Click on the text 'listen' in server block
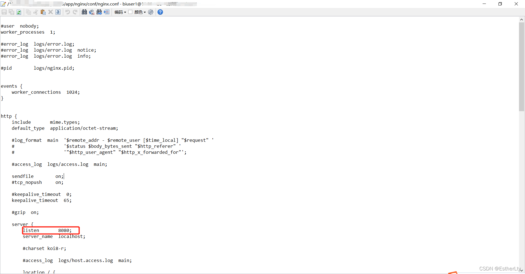 (31, 230)
